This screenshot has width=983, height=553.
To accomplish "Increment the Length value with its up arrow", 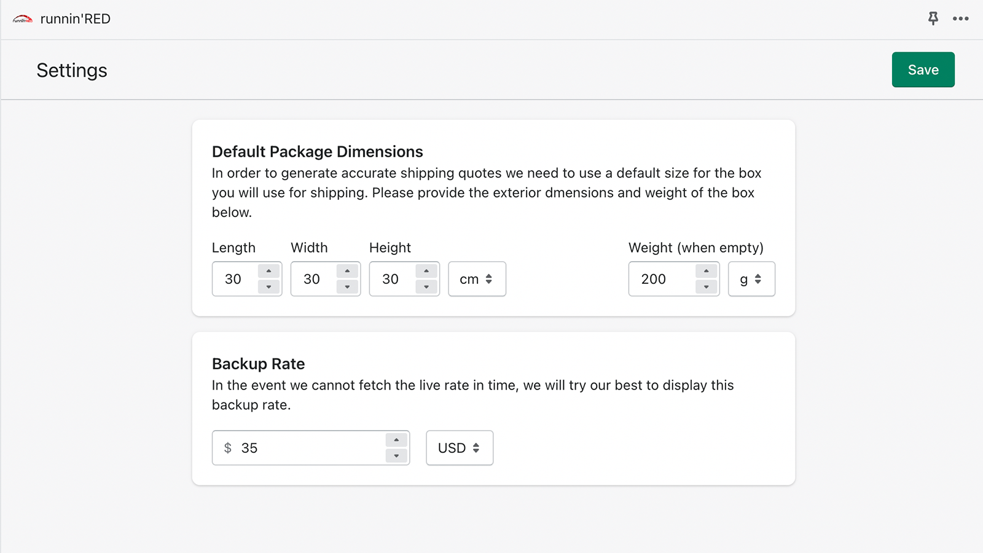I will pos(268,271).
